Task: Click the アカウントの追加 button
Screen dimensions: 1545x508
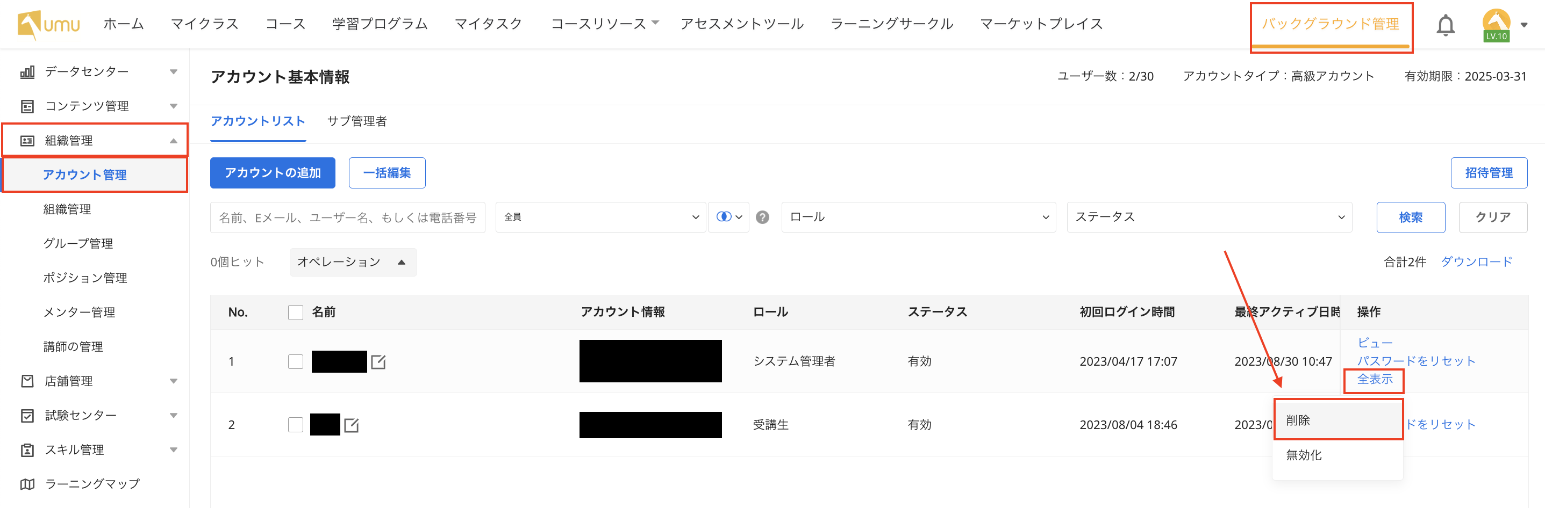Action: [273, 173]
